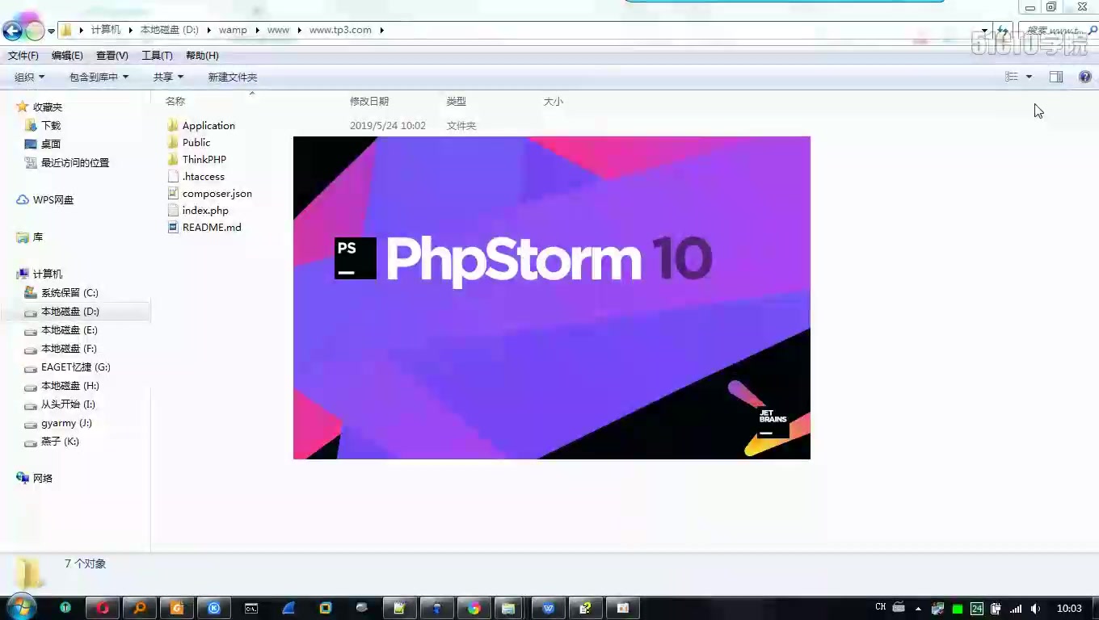This screenshot has width=1099, height=620.
Task: Open the 帮助(H) menu
Action: [x=202, y=56]
